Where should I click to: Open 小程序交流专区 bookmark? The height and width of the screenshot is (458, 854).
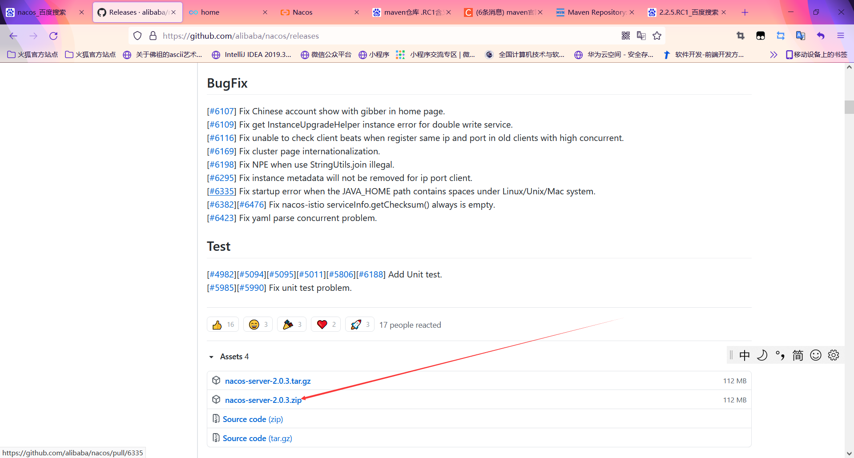[x=435, y=55]
